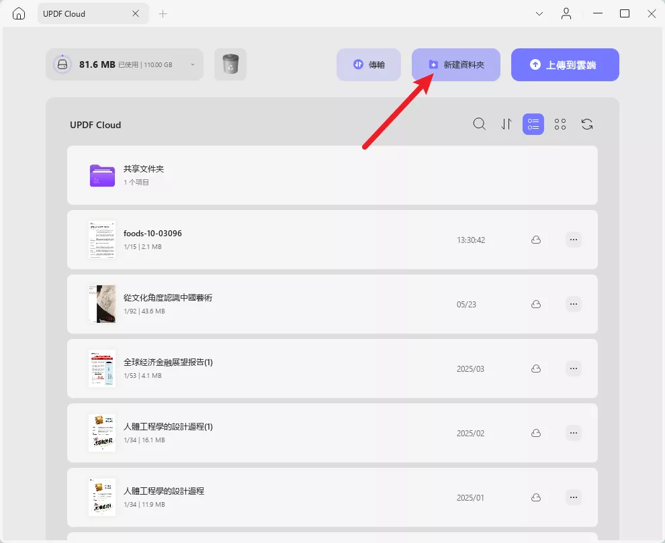
Task: Select file name 從文化角度認識中國藝術
Action: coord(168,298)
